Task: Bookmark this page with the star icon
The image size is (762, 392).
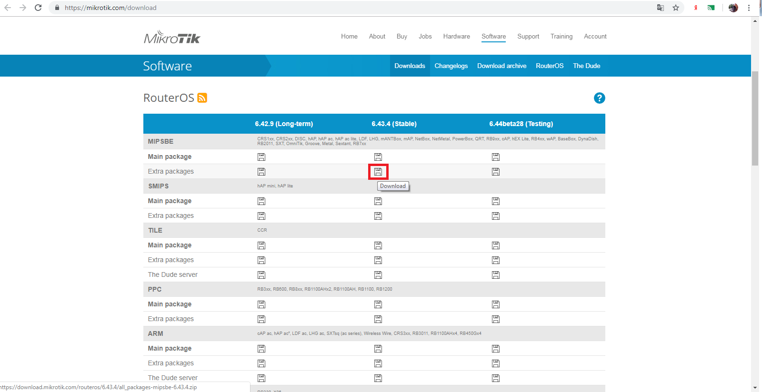Action: 676,8
